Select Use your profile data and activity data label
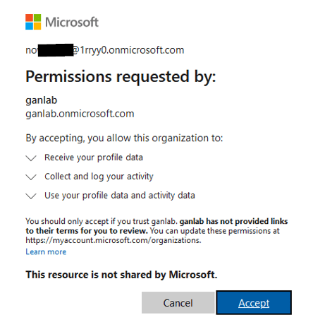The width and height of the screenshot is (313, 327). tap(120, 196)
